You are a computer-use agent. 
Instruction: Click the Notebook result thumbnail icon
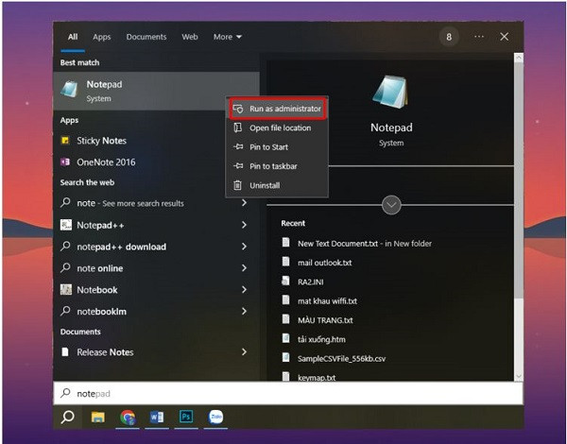[66, 290]
